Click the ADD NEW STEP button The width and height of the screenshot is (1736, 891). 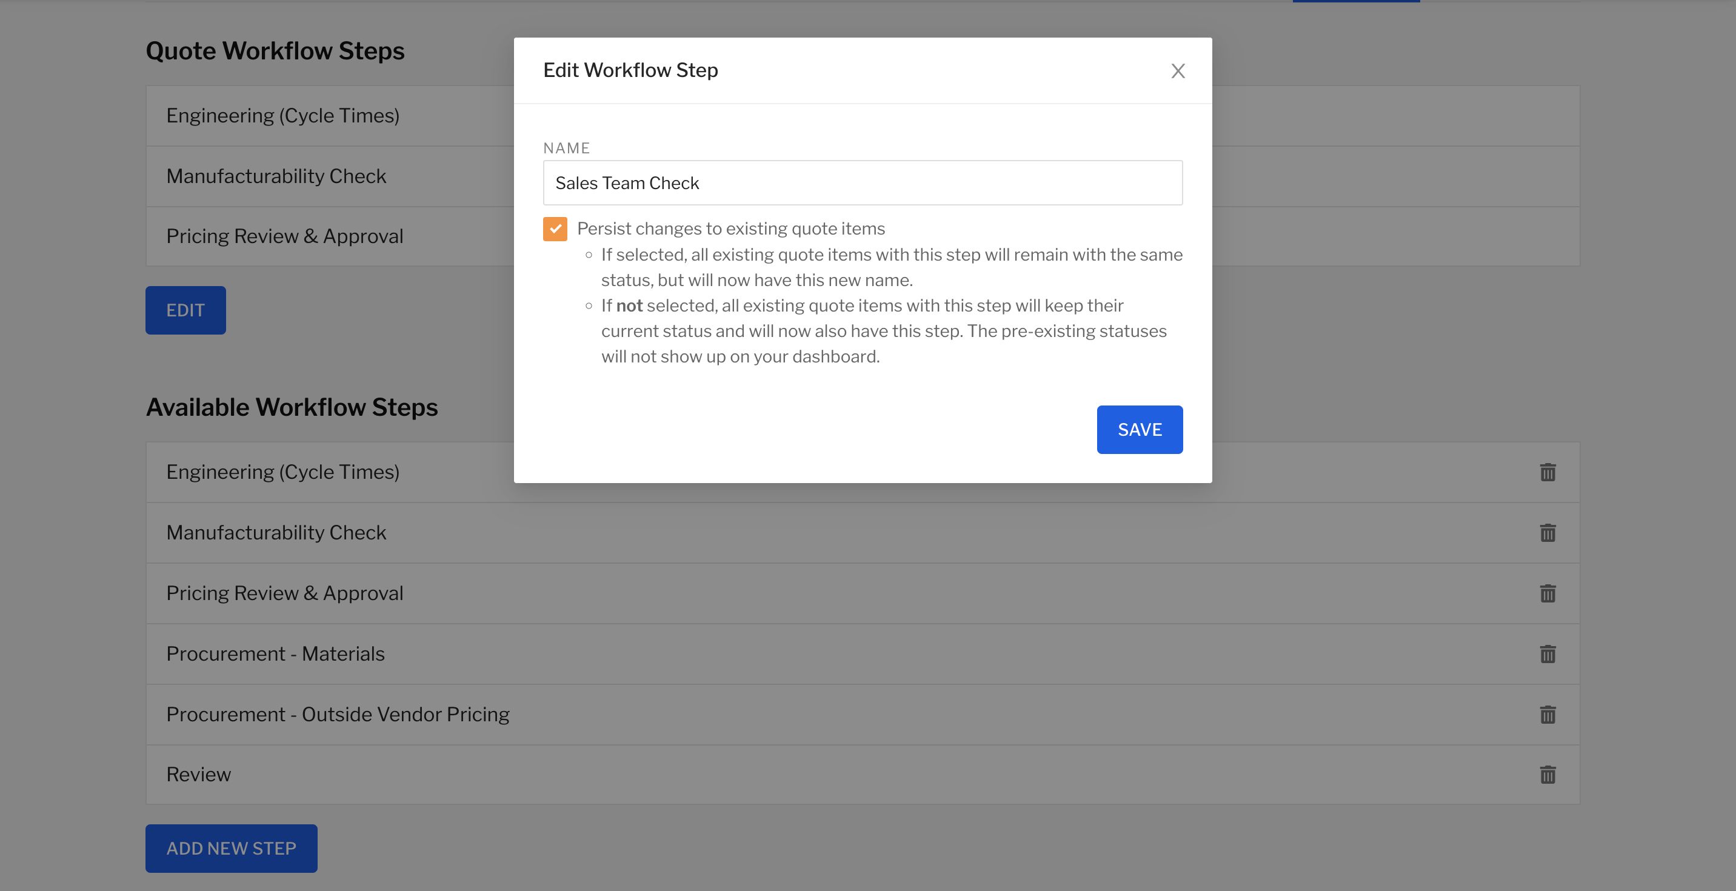(x=231, y=849)
